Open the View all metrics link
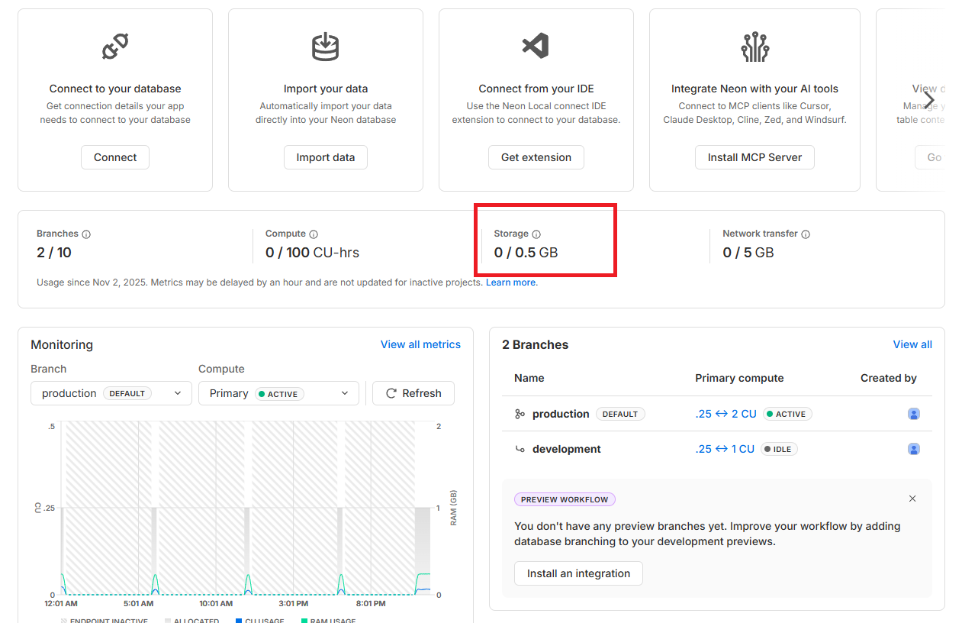 [420, 344]
